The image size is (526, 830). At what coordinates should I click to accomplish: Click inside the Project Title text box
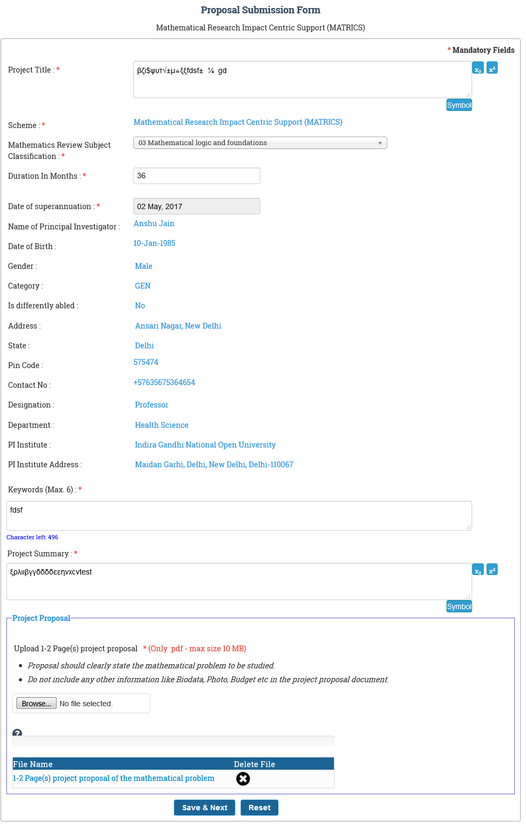(302, 80)
